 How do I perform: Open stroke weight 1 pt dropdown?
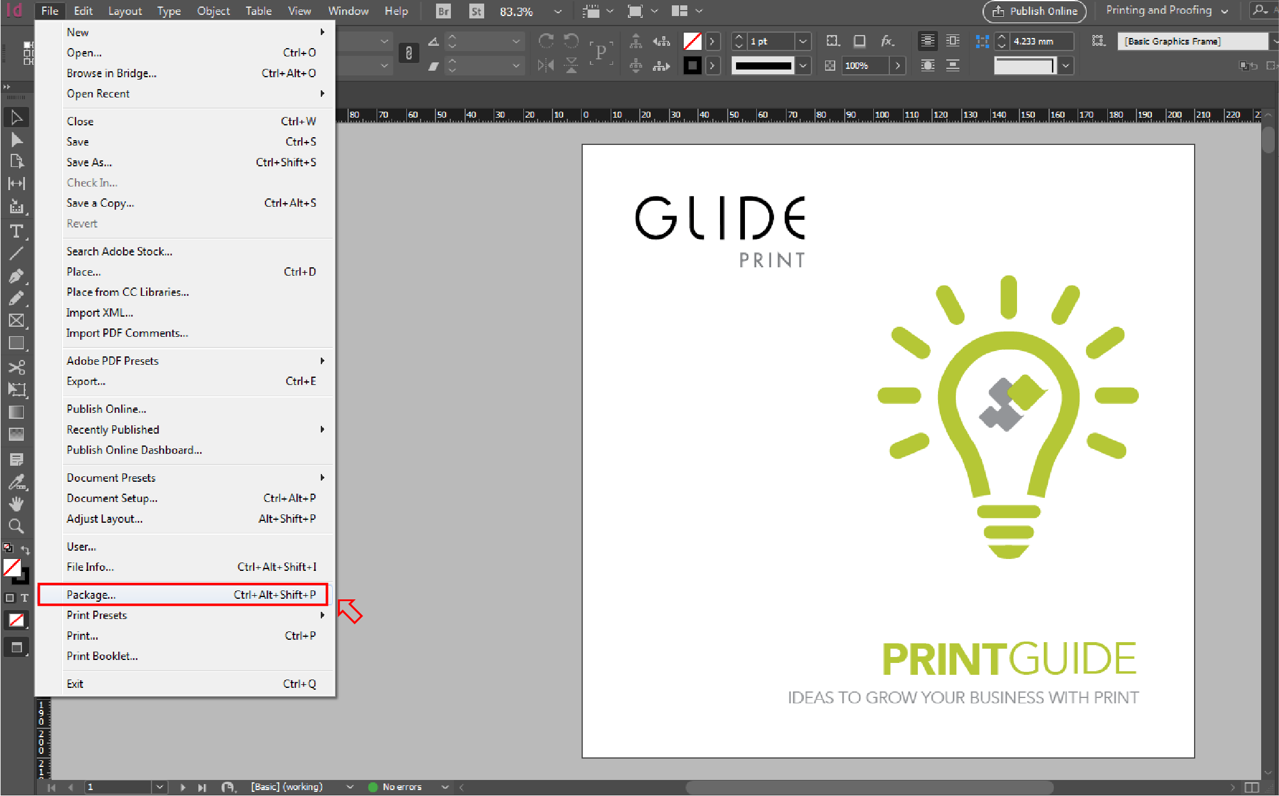[x=803, y=41]
